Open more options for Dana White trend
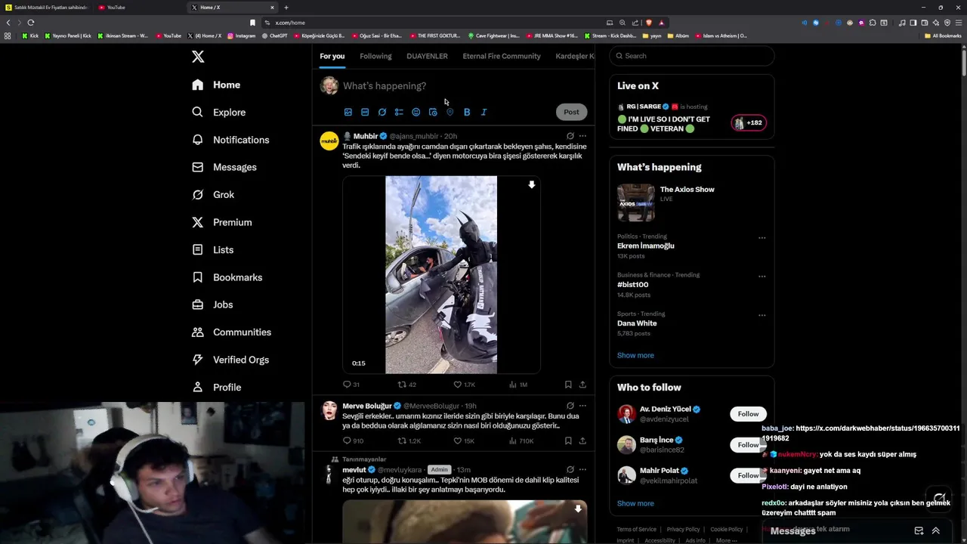The height and width of the screenshot is (544, 967). pos(762,315)
